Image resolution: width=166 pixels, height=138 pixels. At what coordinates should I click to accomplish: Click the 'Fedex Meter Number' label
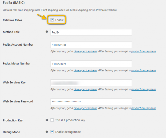(17, 63)
